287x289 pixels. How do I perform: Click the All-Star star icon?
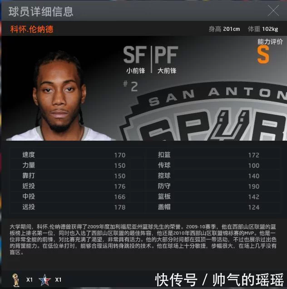45,280
